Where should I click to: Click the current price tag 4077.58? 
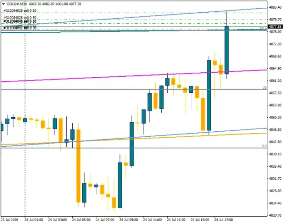coord(275,27)
